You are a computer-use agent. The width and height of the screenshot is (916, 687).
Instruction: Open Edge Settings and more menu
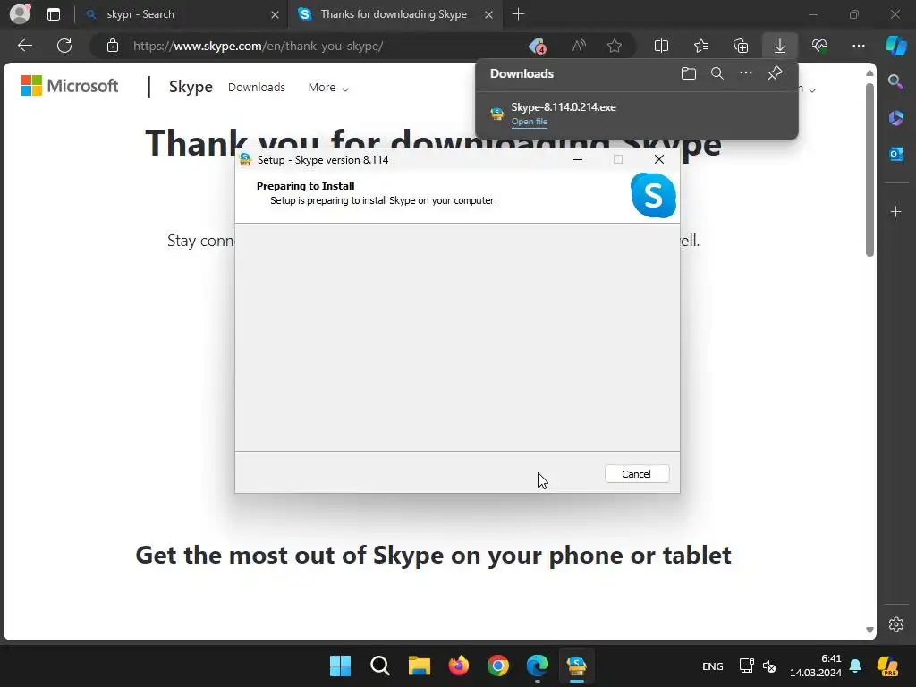point(858,46)
